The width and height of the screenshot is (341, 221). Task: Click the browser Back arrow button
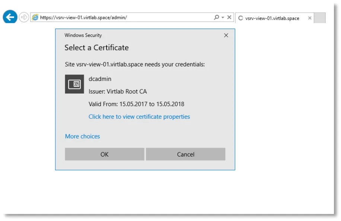click(10, 17)
